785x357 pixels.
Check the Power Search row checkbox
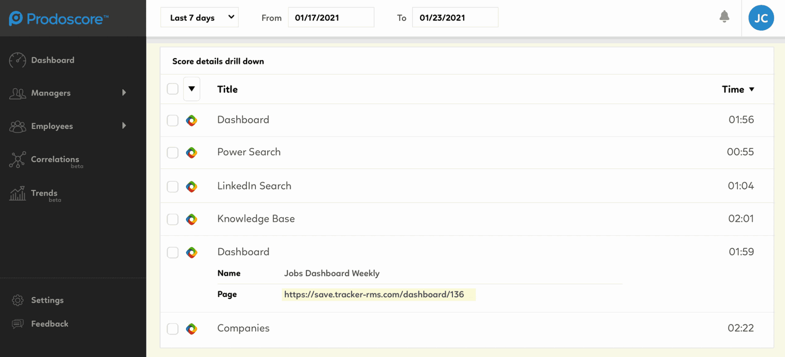173,153
